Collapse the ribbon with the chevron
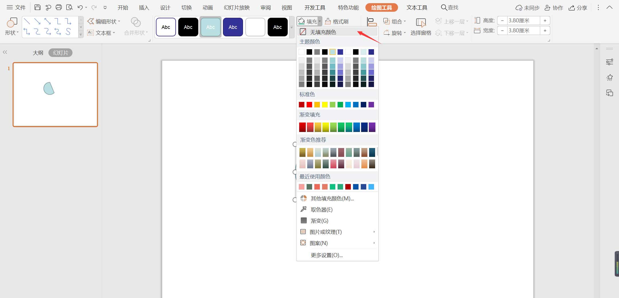Screen dimensions: 619x298 coord(610,7)
